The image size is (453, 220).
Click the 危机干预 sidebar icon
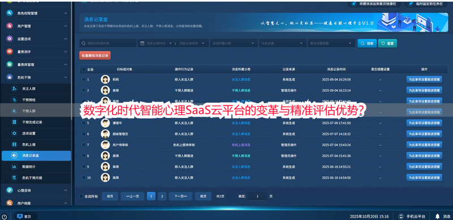(x=10, y=77)
